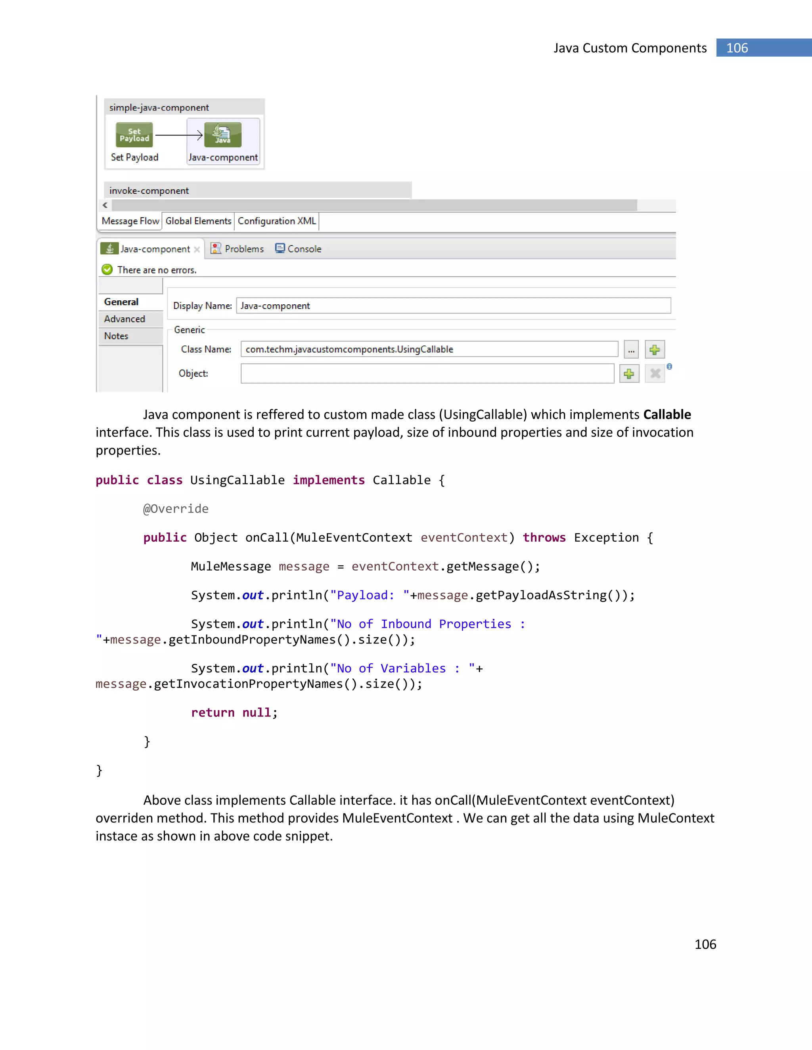Click the canvas scroll left arrow
The width and height of the screenshot is (812, 1050).
point(105,205)
